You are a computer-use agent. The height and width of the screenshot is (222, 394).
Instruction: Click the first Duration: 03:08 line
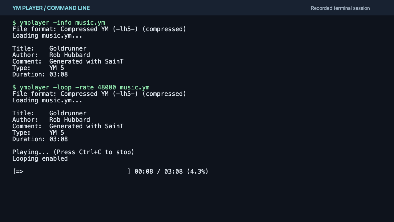pos(40,74)
